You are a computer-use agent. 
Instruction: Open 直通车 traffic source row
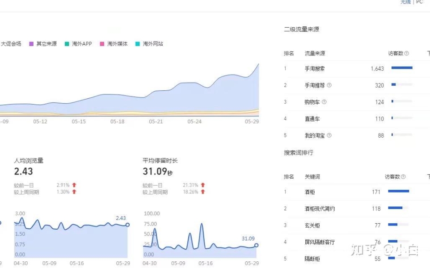pos(312,119)
